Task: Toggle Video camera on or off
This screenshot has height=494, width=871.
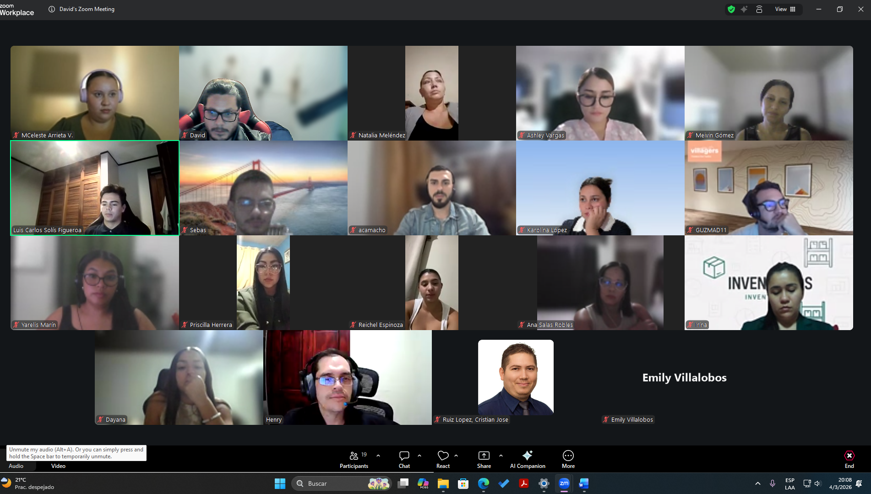Action: 58,466
